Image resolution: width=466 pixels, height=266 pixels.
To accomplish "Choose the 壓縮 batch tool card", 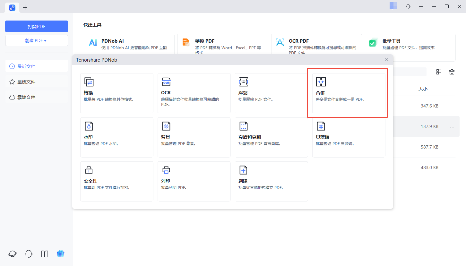I will point(272,93).
